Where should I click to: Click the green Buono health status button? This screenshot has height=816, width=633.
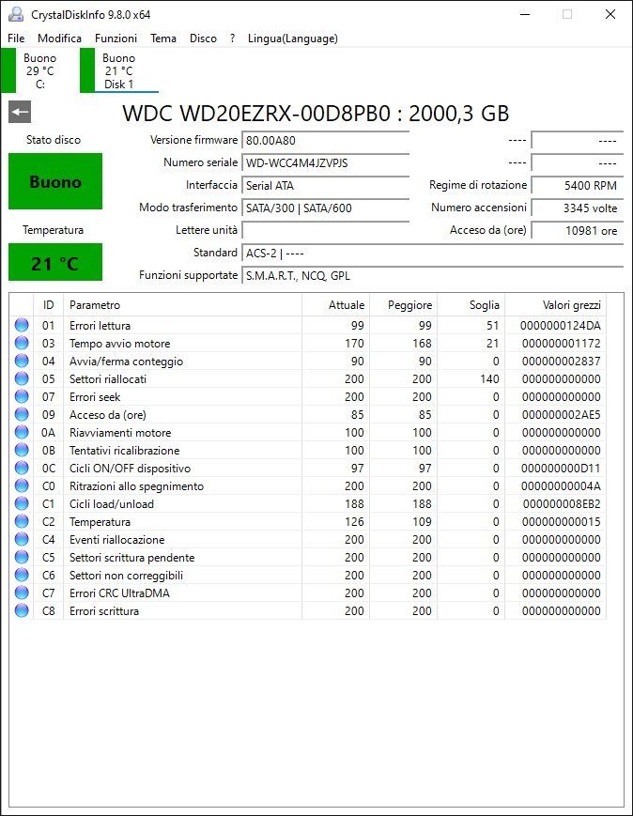55,181
